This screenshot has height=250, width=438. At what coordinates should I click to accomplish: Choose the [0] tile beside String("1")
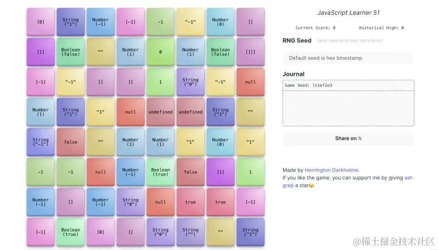pos(41,22)
